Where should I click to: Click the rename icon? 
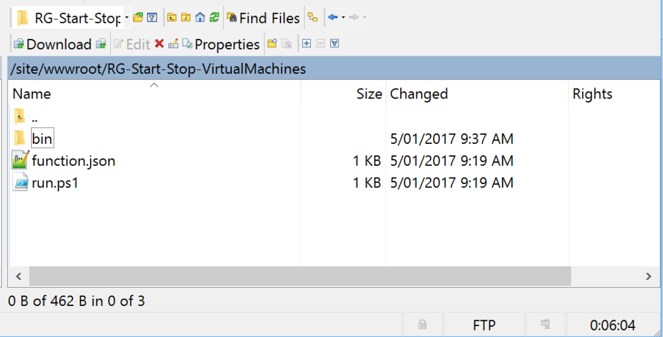pyautogui.click(x=173, y=44)
